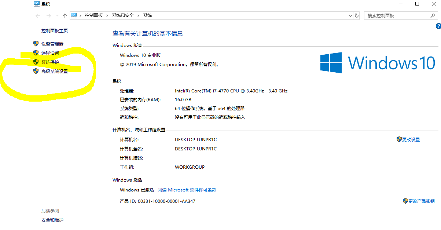Screen dimensions: 441x230
Task: Click shield icon beside 远程设置
Action: point(36,53)
